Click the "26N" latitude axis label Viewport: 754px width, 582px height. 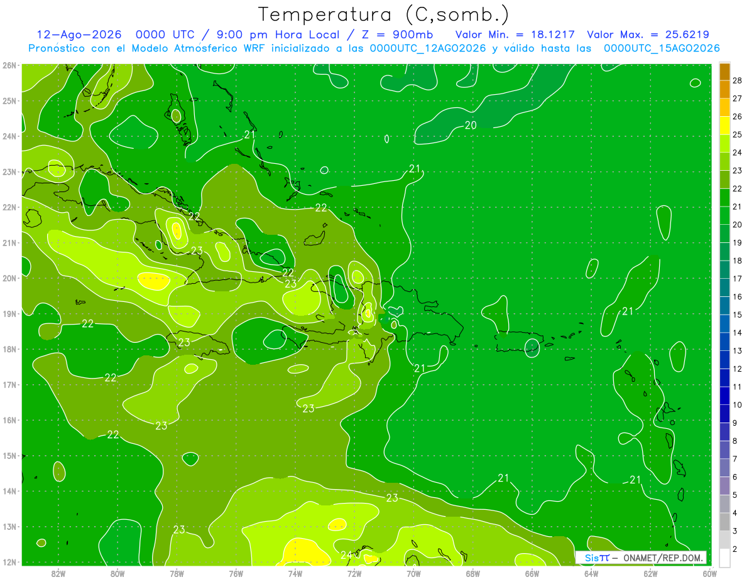(x=9, y=65)
